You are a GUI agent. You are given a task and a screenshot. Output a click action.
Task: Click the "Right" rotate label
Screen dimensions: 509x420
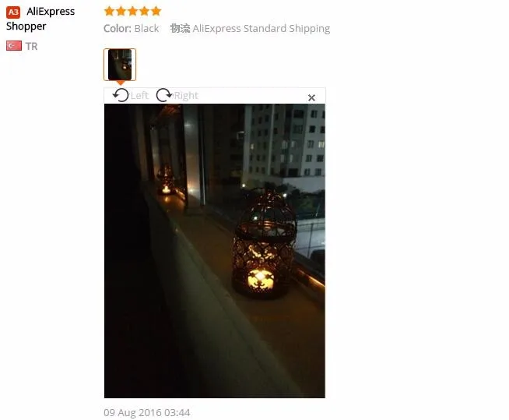186,96
